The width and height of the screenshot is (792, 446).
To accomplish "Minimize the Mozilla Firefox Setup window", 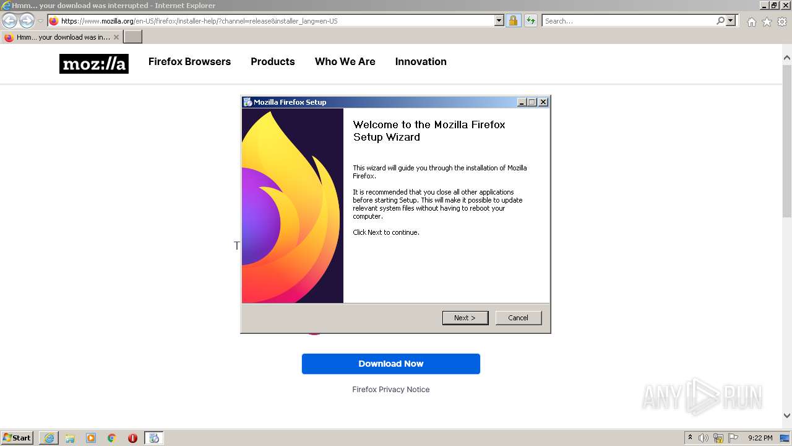I will tap(522, 102).
